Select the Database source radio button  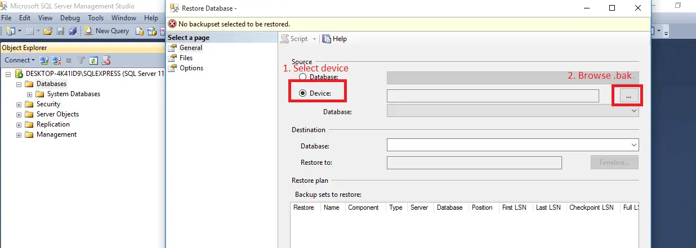pyautogui.click(x=303, y=77)
